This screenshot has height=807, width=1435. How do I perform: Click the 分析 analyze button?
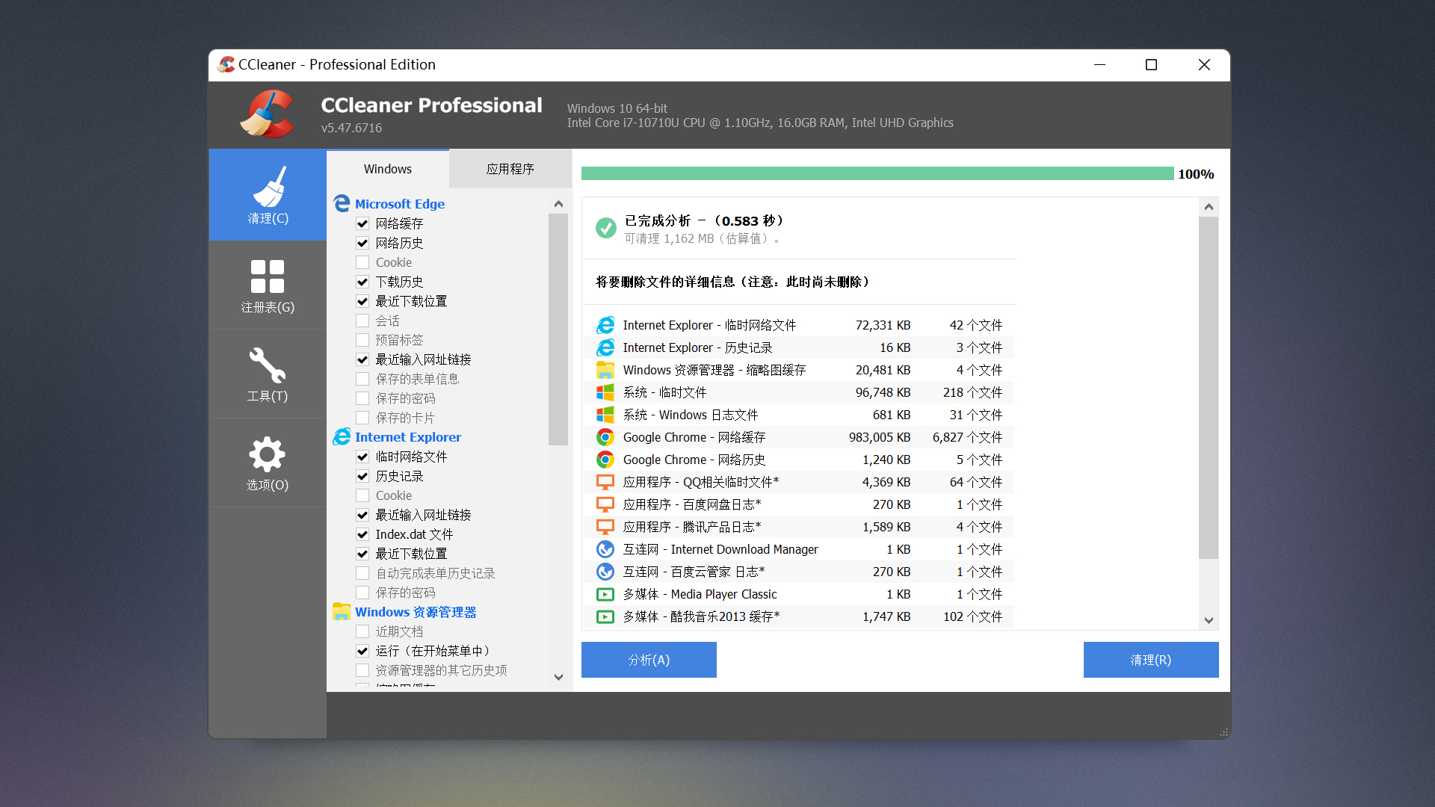[x=648, y=660]
